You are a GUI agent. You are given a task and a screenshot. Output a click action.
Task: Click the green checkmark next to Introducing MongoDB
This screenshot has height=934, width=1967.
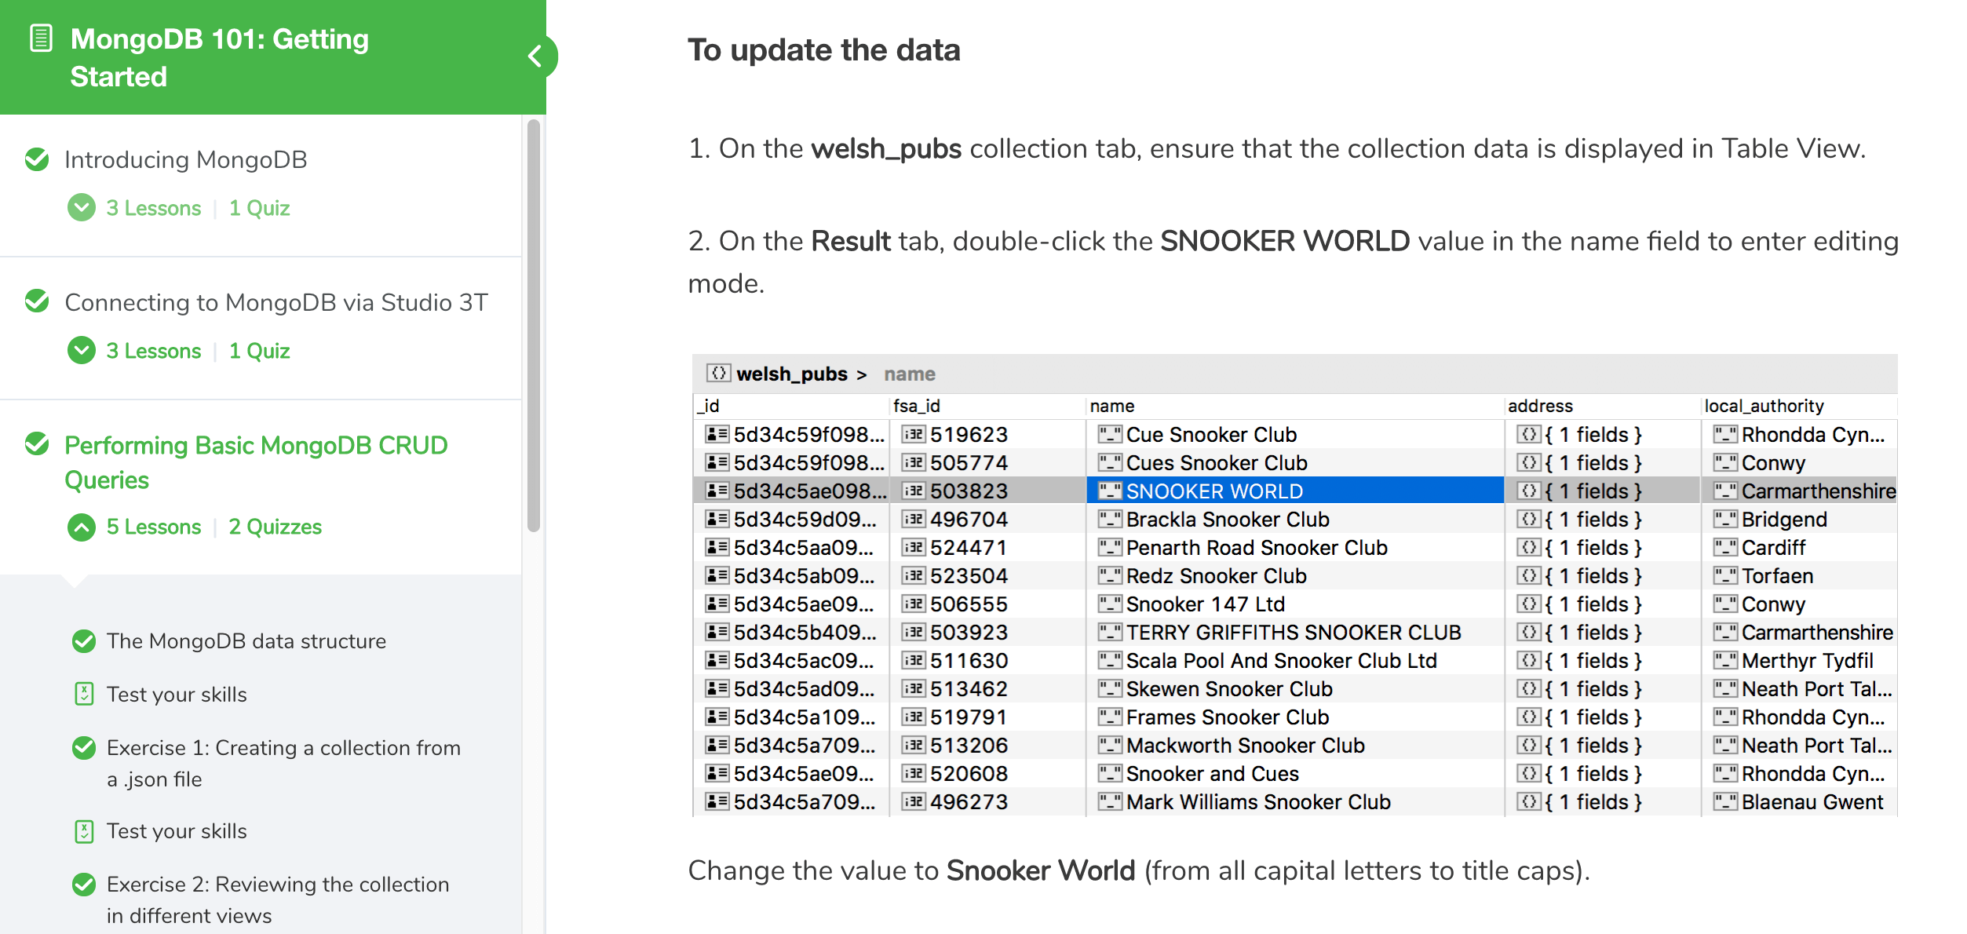point(37,159)
